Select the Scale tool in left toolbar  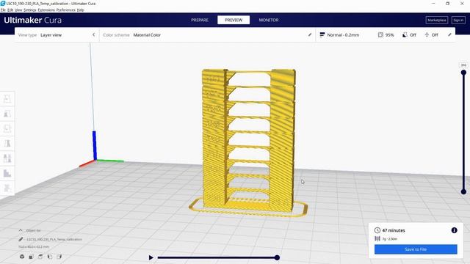click(x=7, y=114)
